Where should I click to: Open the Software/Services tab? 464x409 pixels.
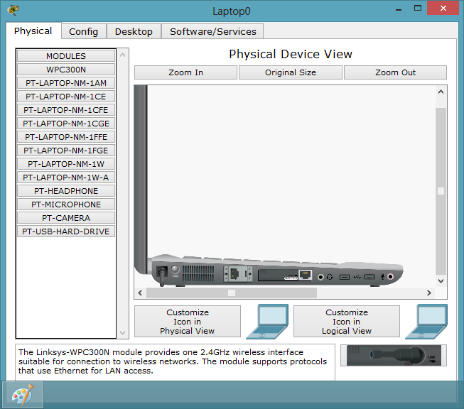212,31
